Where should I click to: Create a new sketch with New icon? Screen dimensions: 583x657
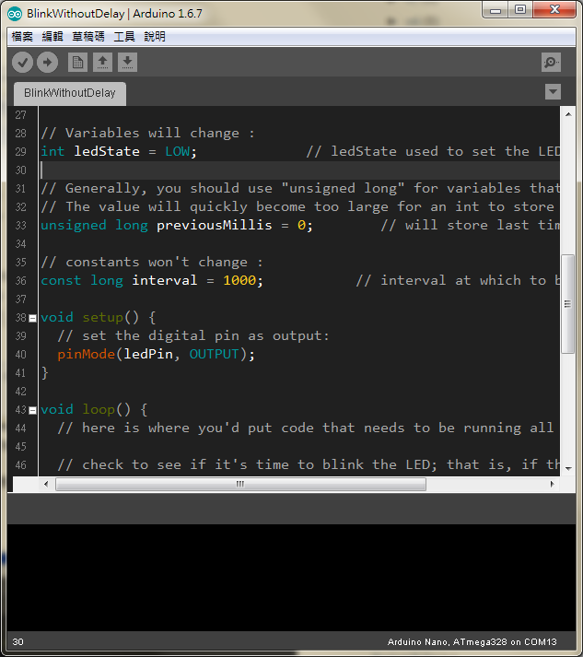(x=77, y=63)
